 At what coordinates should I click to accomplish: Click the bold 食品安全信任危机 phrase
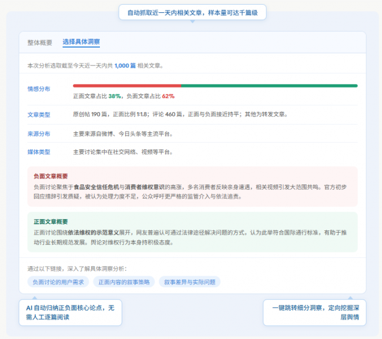[96, 187]
